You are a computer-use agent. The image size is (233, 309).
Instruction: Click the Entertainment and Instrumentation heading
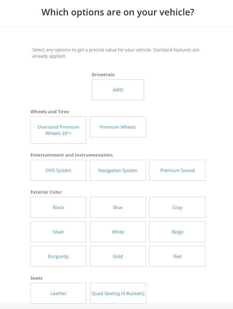(71, 155)
